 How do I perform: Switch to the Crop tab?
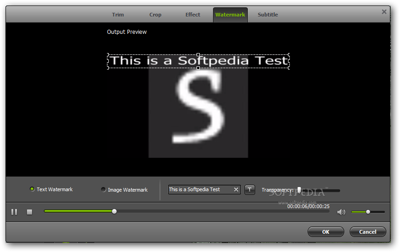[155, 15]
